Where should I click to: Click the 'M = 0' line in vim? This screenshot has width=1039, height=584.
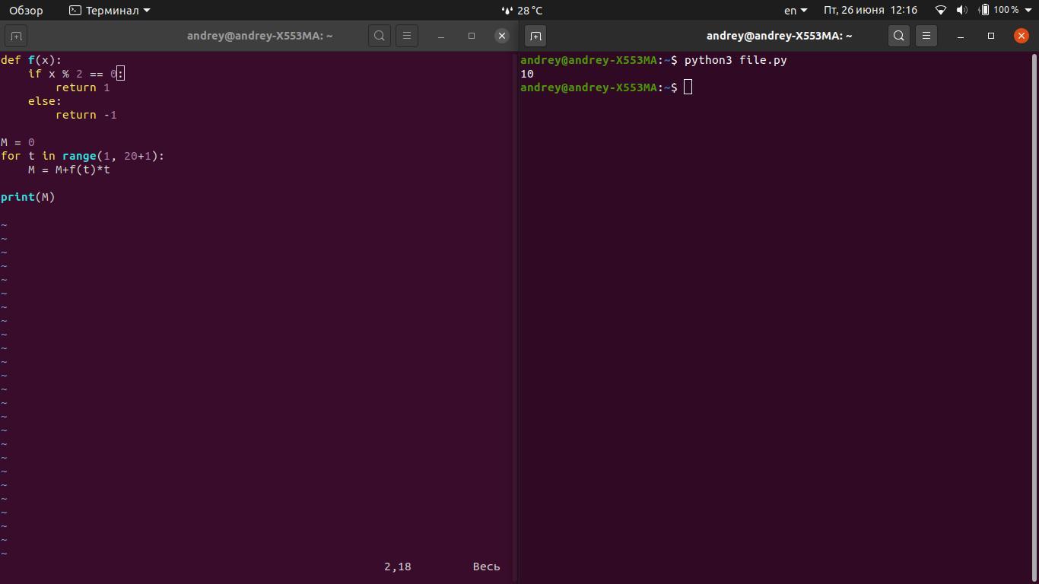click(17, 142)
